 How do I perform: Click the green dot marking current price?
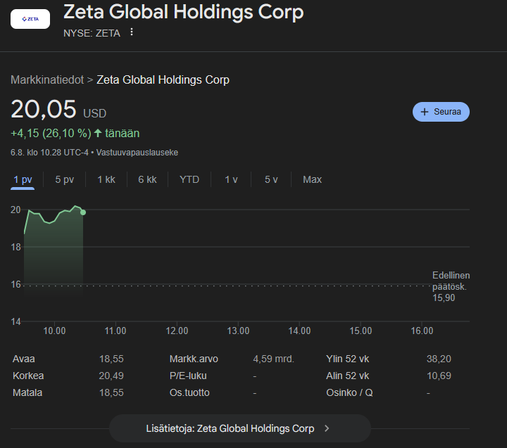coord(83,212)
